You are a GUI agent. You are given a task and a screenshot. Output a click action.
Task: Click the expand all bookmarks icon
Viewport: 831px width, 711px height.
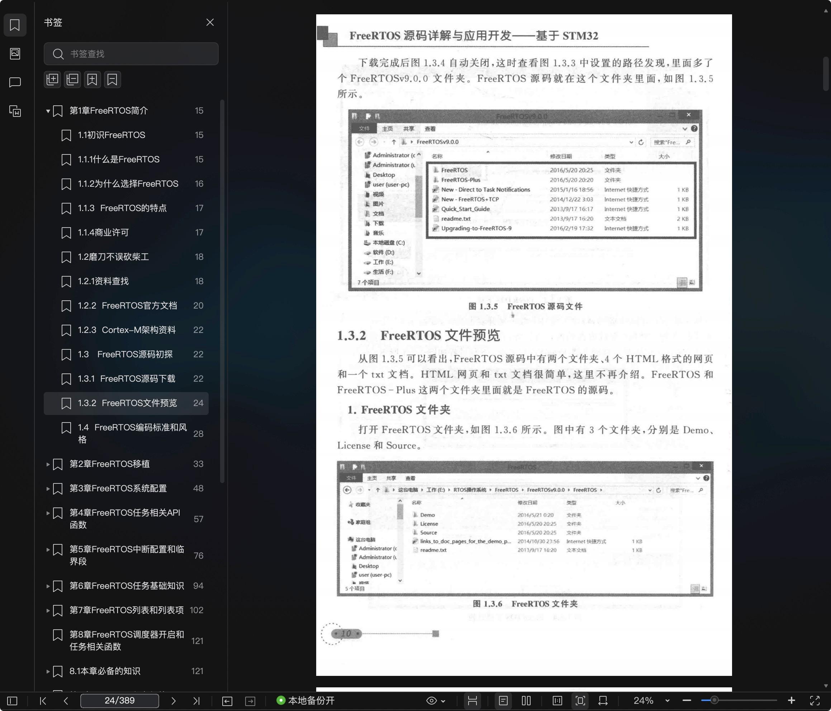[x=52, y=80]
